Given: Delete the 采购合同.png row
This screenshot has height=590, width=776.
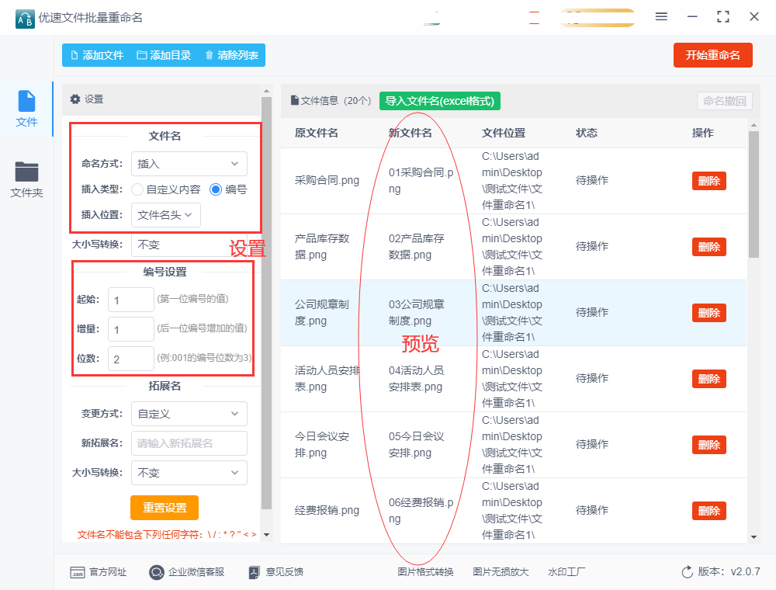Looking at the screenshot, I should (x=708, y=181).
